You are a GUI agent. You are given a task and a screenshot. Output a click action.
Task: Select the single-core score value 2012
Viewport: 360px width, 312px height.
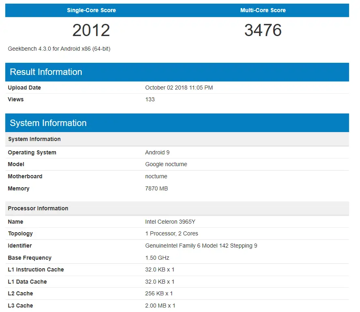tap(91, 30)
